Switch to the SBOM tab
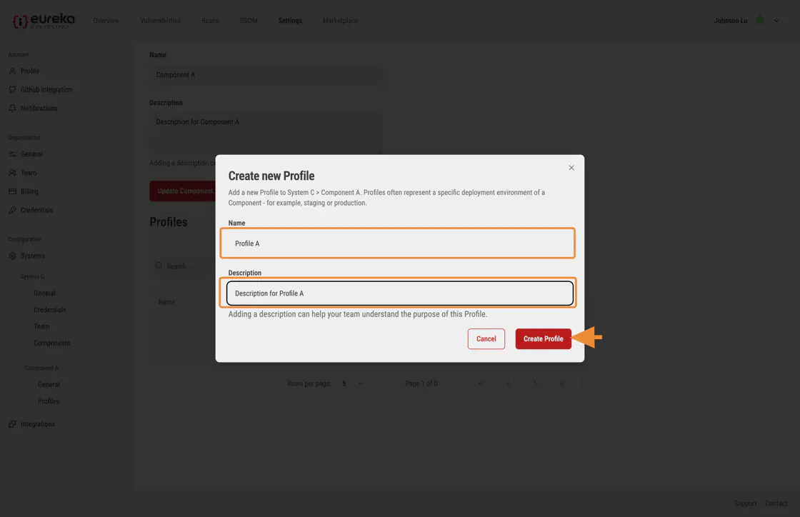Viewport: 800px width, 517px height. (x=248, y=20)
